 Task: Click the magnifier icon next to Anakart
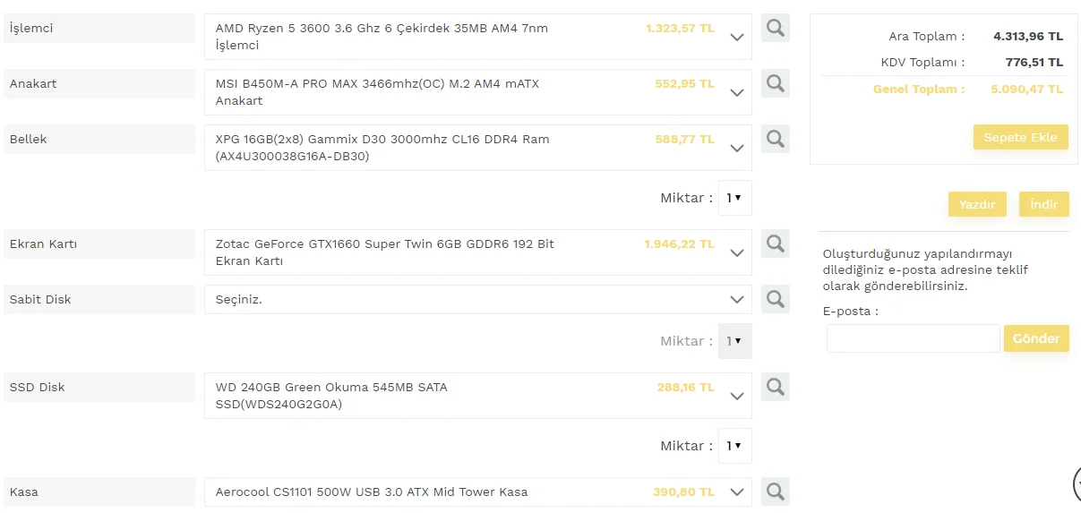[776, 83]
